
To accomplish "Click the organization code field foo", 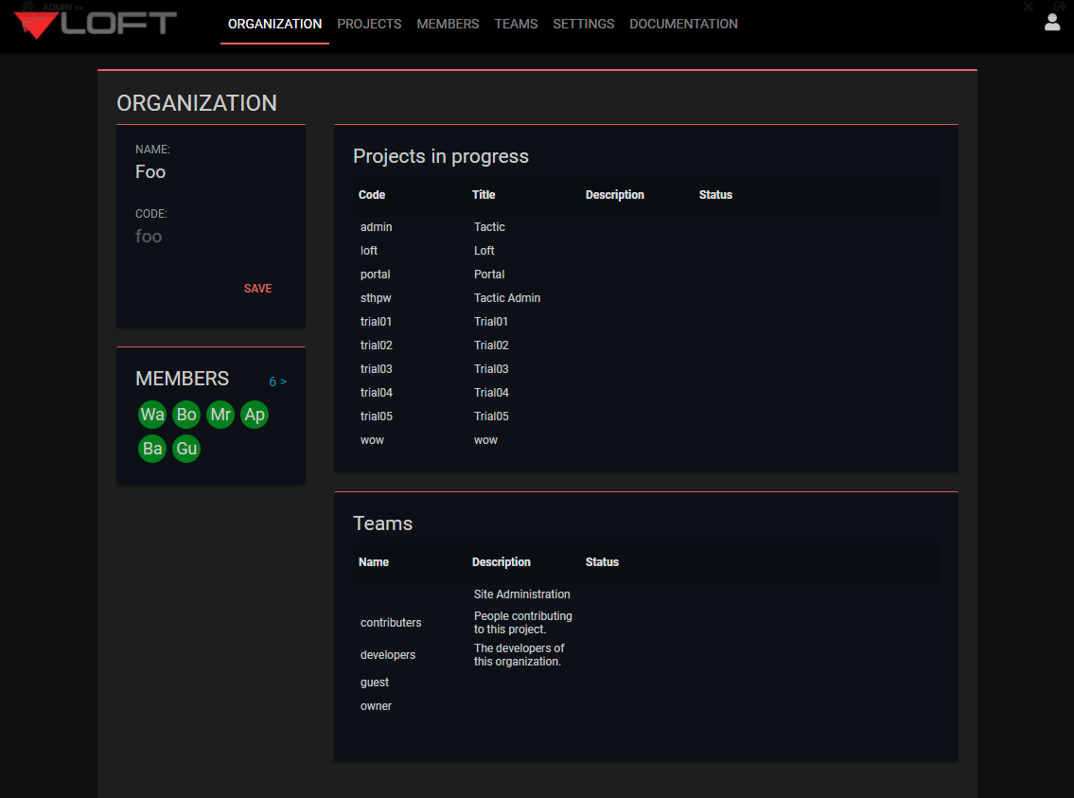I will click(x=210, y=237).
